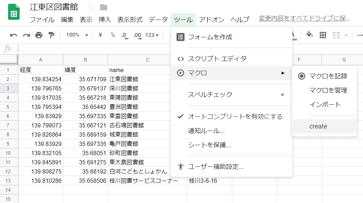Open the データ menu
Image resolution: width=363 pixels, height=203 pixels.
[x=158, y=20]
